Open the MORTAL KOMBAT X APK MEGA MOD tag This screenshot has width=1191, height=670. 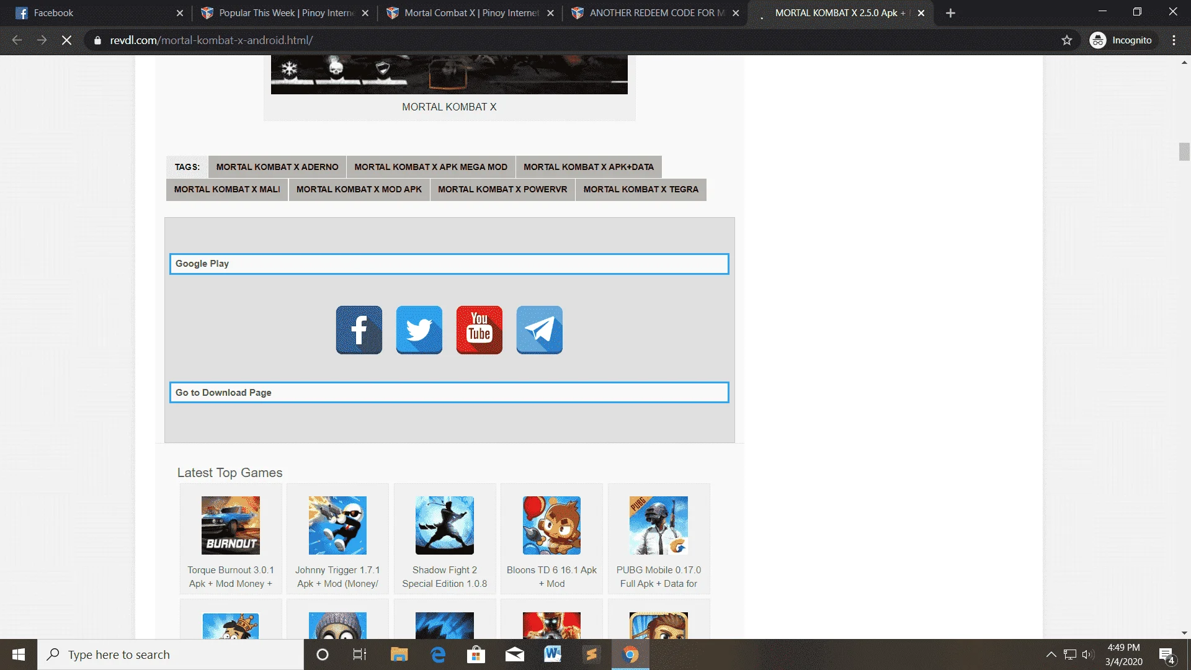coord(430,167)
